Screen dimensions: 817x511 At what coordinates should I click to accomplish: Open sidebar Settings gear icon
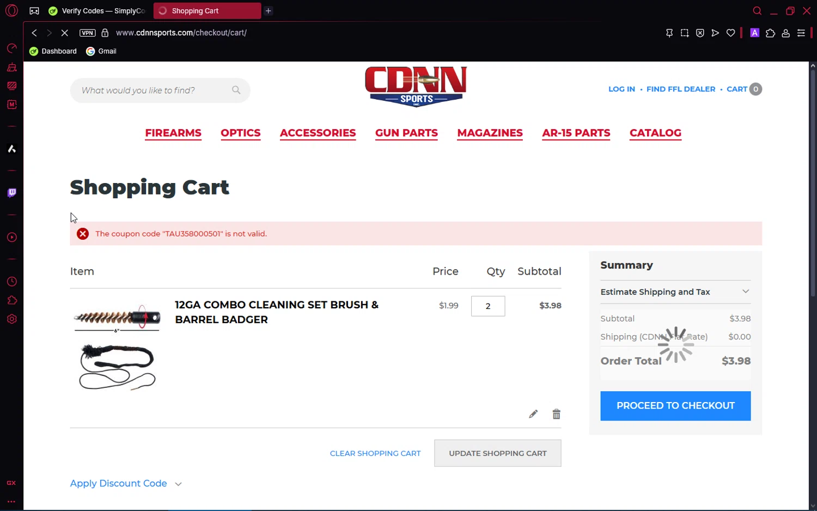tap(11, 319)
